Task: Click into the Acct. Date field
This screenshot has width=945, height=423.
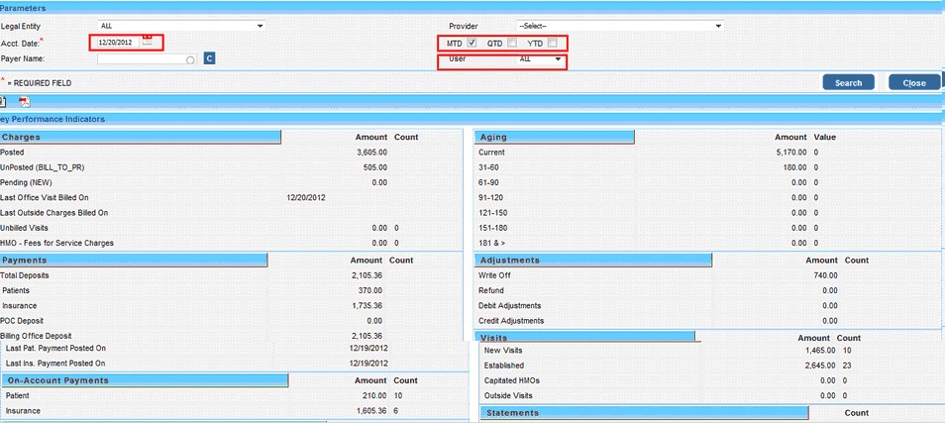Action: 116,42
